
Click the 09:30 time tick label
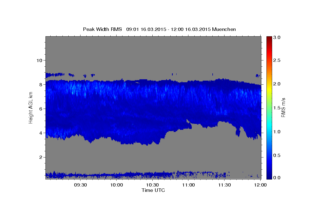click(80, 185)
